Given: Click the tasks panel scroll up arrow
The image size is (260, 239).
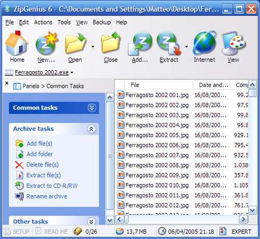Looking at the screenshot, I should pos(110,97).
